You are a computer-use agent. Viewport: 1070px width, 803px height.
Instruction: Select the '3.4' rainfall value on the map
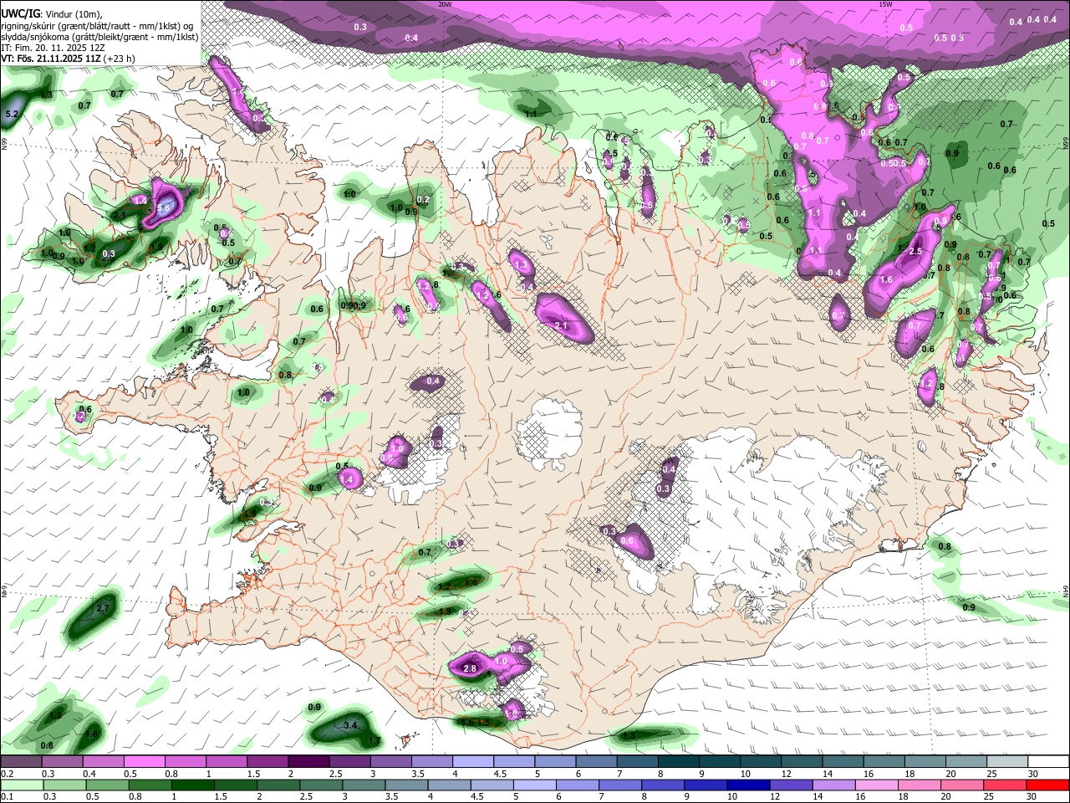pyautogui.click(x=350, y=725)
